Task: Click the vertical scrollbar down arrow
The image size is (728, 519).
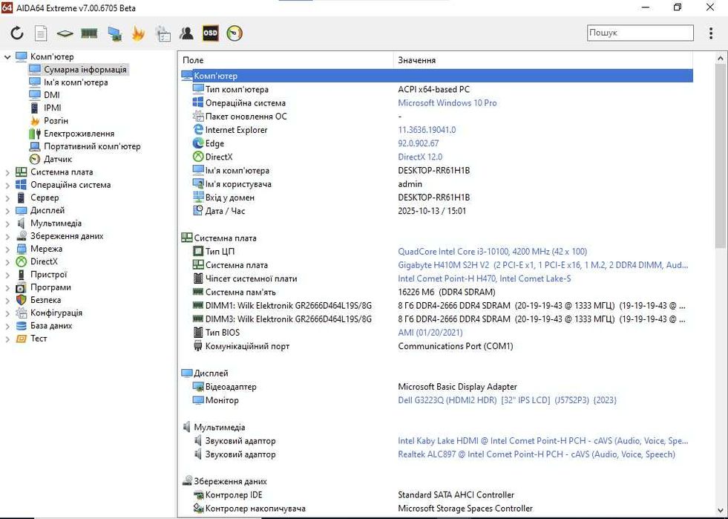Action: [721, 511]
